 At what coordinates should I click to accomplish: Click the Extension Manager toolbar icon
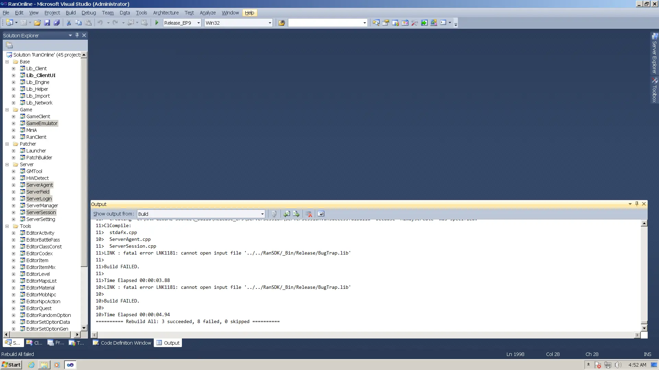434,23
